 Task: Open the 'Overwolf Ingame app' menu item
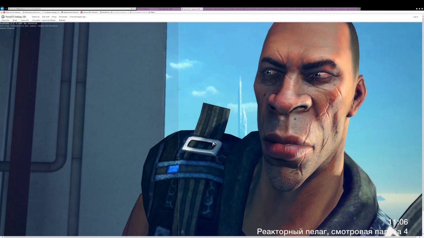coord(78,17)
